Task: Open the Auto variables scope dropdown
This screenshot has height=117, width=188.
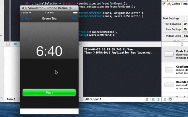Action: tap(11, 99)
